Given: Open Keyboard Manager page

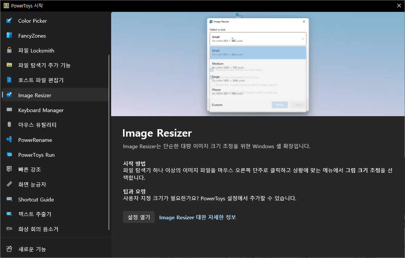Looking at the screenshot, I should click(x=55, y=110).
